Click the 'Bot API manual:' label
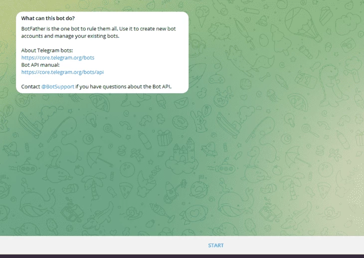This screenshot has width=364, height=258. [40, 65]
